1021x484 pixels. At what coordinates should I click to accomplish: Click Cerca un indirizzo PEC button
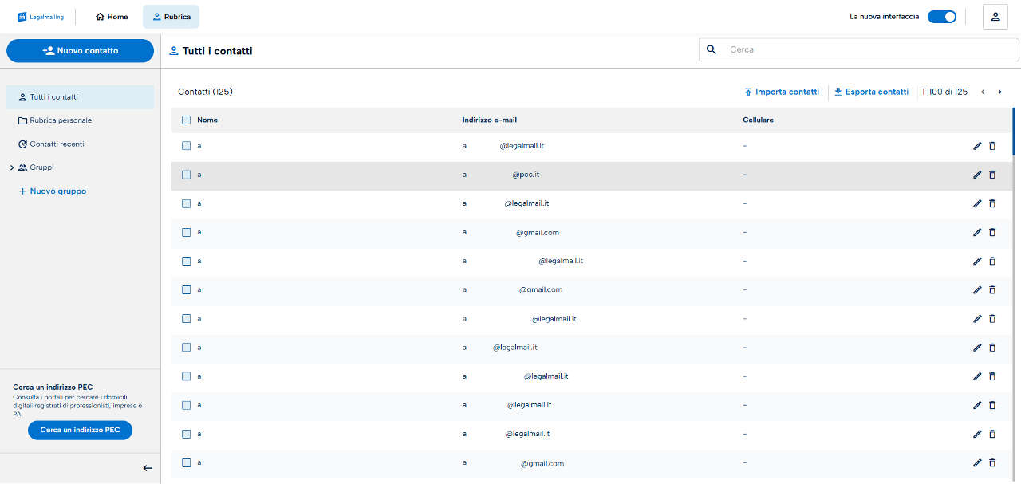(x=80, y=430)
